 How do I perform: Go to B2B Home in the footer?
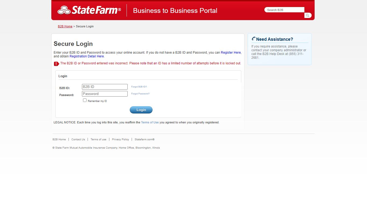(x=59, y=139)
